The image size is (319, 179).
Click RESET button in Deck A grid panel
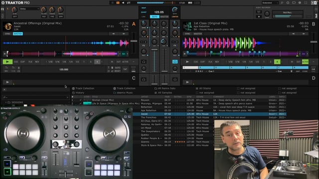[118, 71]
